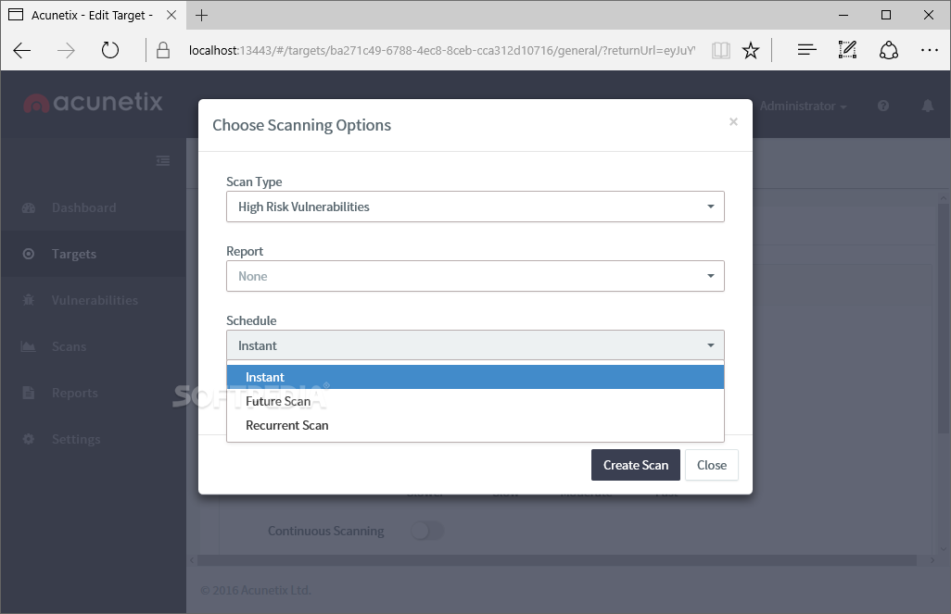Click the Settings gear icon
The width and height of the screenshot is (951, 614).
tap(29, 439)
